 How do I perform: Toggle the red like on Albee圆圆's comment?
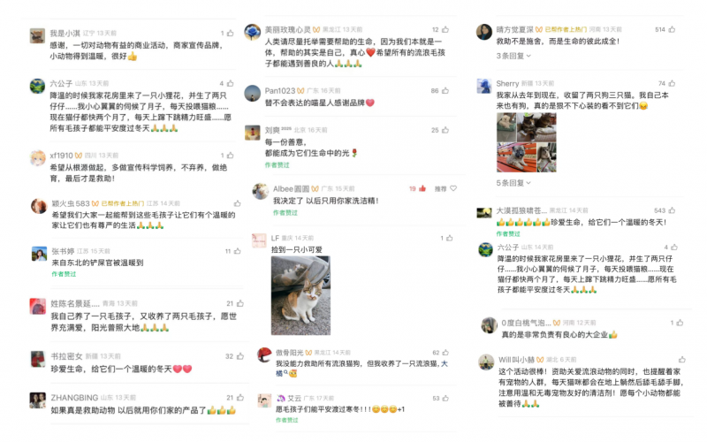(x=422, y=188)
